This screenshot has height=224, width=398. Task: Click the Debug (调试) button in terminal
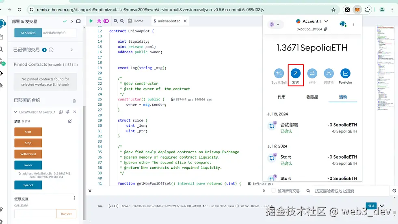point(371,206)
